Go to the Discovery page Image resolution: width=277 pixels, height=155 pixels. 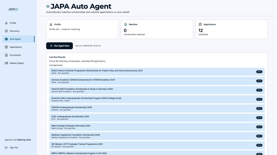(18, 31)
